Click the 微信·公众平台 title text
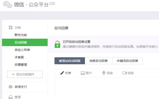The image size is (159, 99). coord(31,5)
